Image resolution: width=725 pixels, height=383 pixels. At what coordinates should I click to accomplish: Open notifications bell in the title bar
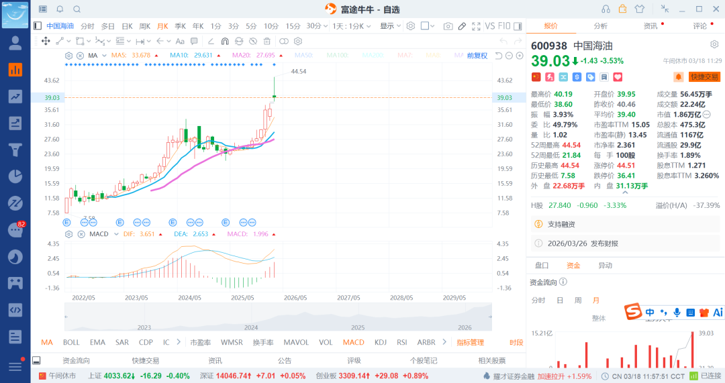click(x=60, y=9)
